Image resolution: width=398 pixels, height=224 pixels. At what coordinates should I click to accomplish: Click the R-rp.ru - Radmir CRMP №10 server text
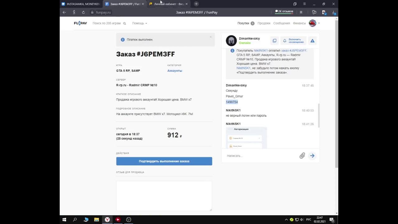coord(137,85)
